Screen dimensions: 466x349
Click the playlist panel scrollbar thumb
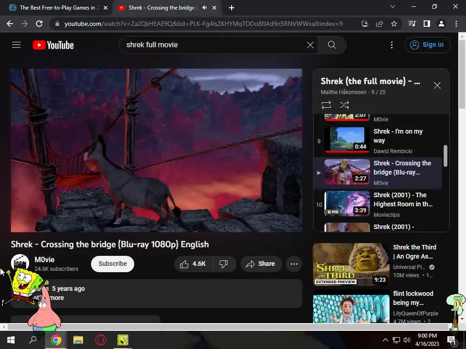point(445,156)
